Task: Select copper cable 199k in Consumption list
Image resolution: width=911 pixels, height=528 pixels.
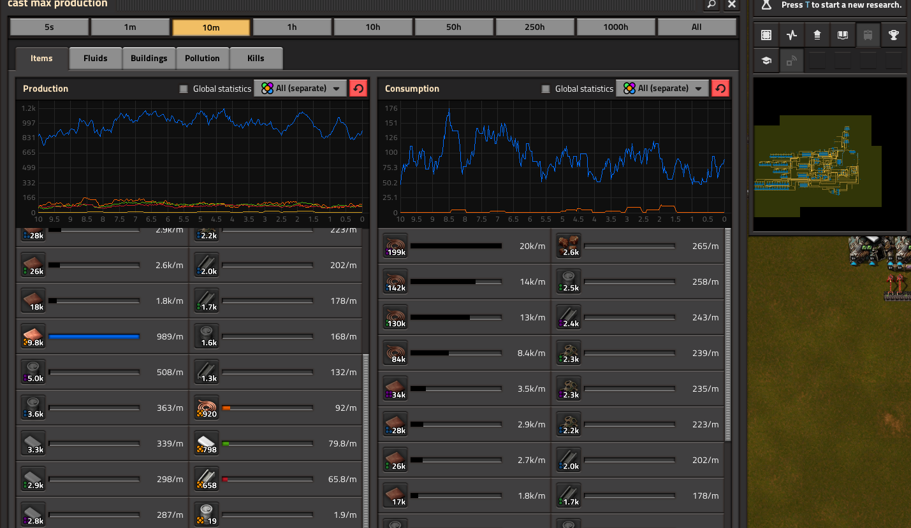Action: (395, 246)
